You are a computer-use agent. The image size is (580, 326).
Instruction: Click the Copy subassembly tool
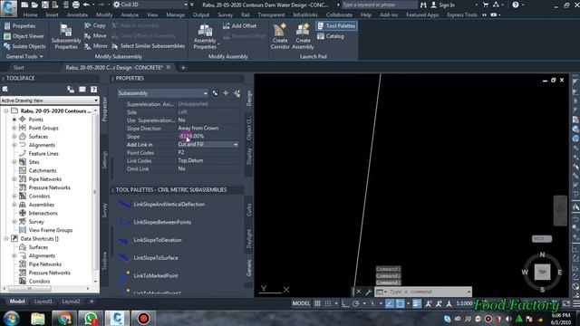(x=95, y=26)
